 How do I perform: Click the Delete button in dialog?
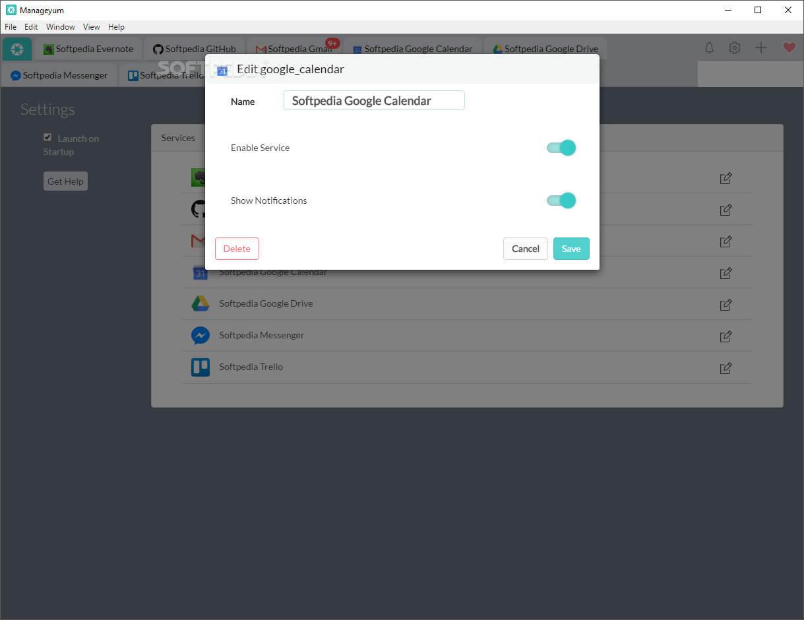pos(237,249)
